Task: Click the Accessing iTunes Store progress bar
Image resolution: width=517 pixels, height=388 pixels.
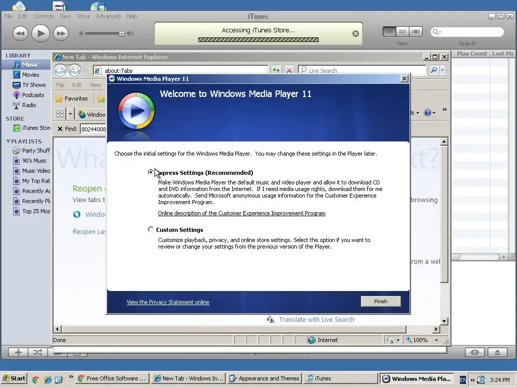Action: tap(258, 39)
